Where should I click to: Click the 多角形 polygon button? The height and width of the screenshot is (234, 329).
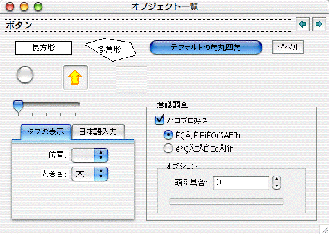click(x=110, y=50)
